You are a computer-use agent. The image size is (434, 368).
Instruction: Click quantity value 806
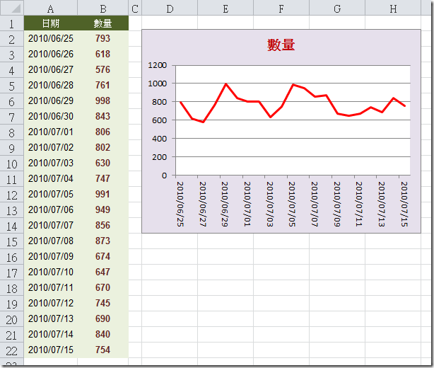click(102, 132)
